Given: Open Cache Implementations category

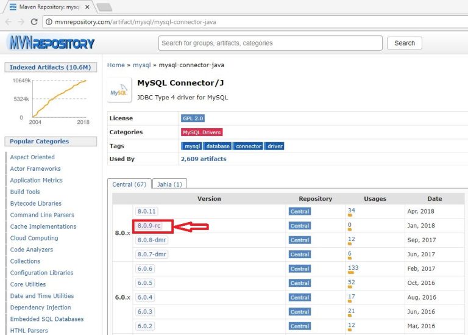Looking at the screenshot, I should (43, 226).
